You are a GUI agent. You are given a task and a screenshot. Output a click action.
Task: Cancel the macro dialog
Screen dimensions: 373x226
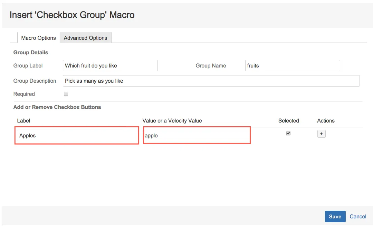click(x=358, y=216)
